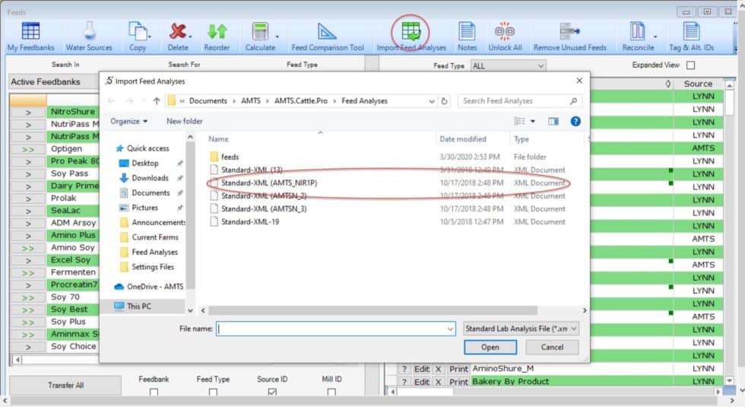This screenshot has width=745, height=407.
Task: Click the Copy toolbar icon
Action: (138, 31)
